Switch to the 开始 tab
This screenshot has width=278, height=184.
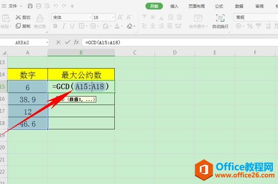tap(154, 6)
